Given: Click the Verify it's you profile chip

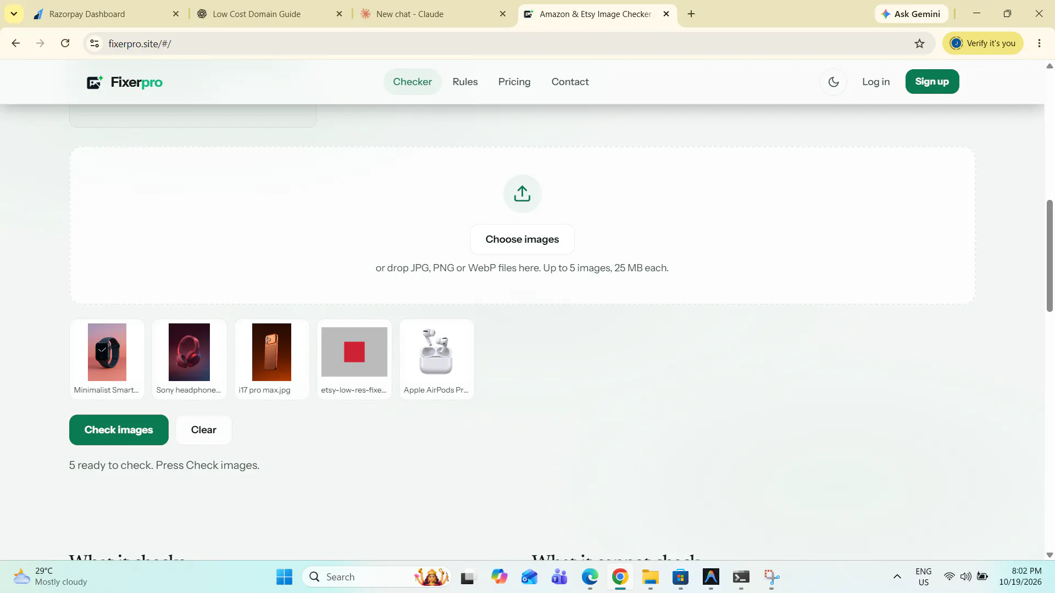Looking at the screenshot, I should [x=982, y=43].
